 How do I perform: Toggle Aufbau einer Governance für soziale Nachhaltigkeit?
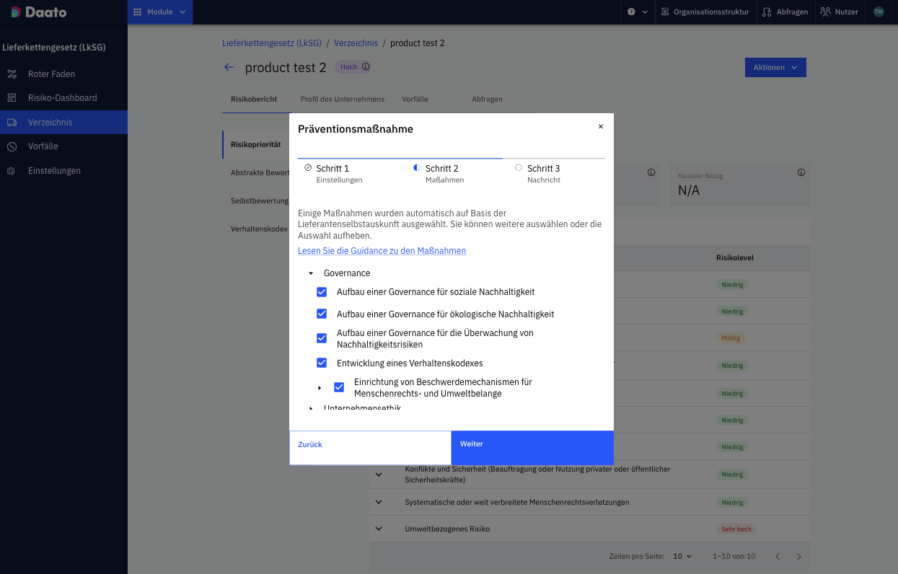point(322,292)
